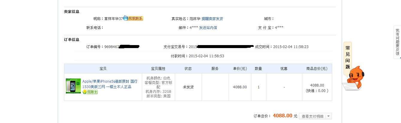Click the orange 4088.00 order total
The height and width of the screenshot is (123, 401).
tap(282, 116)
